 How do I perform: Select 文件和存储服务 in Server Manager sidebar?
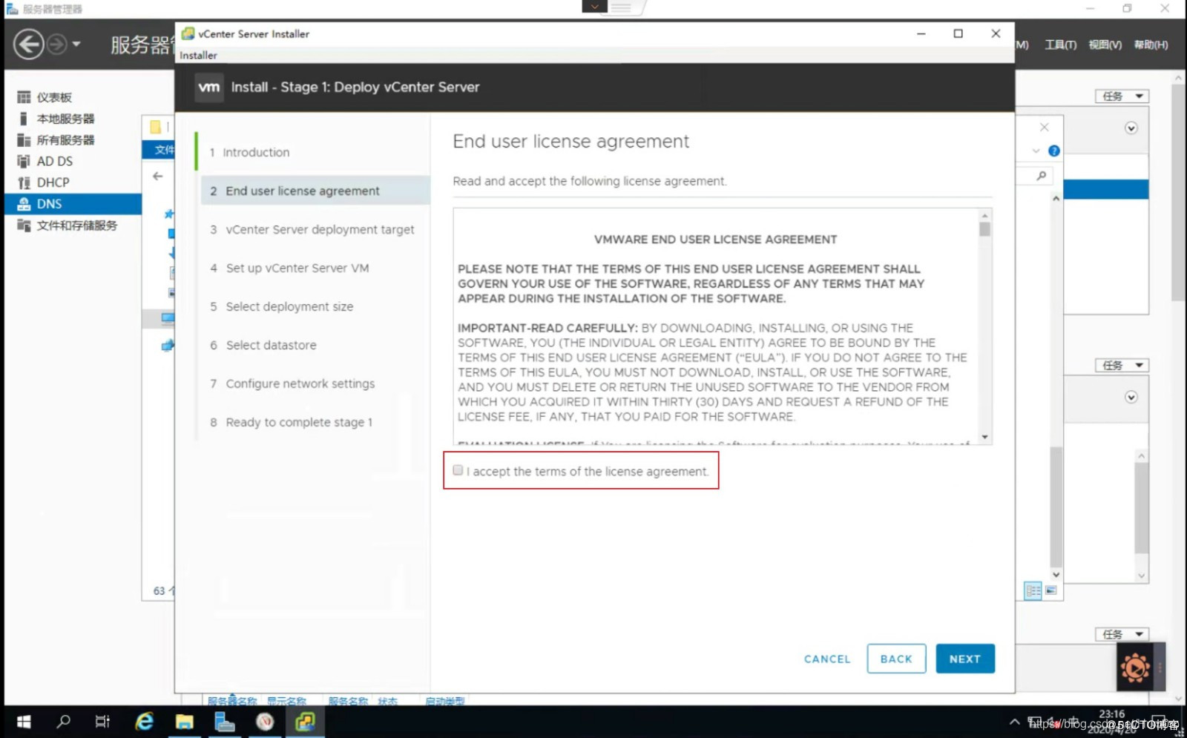(x=76, y=225)
